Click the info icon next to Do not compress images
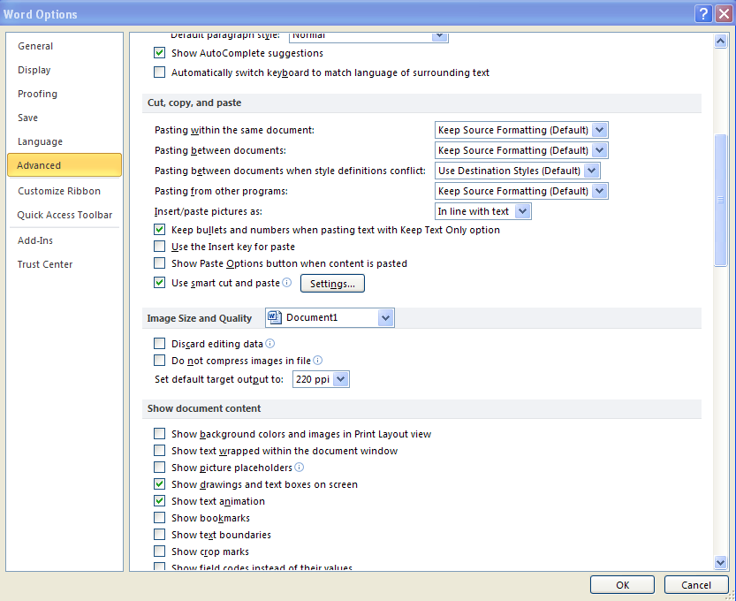Viewport: 736px width, 601px height. [317, 361]
